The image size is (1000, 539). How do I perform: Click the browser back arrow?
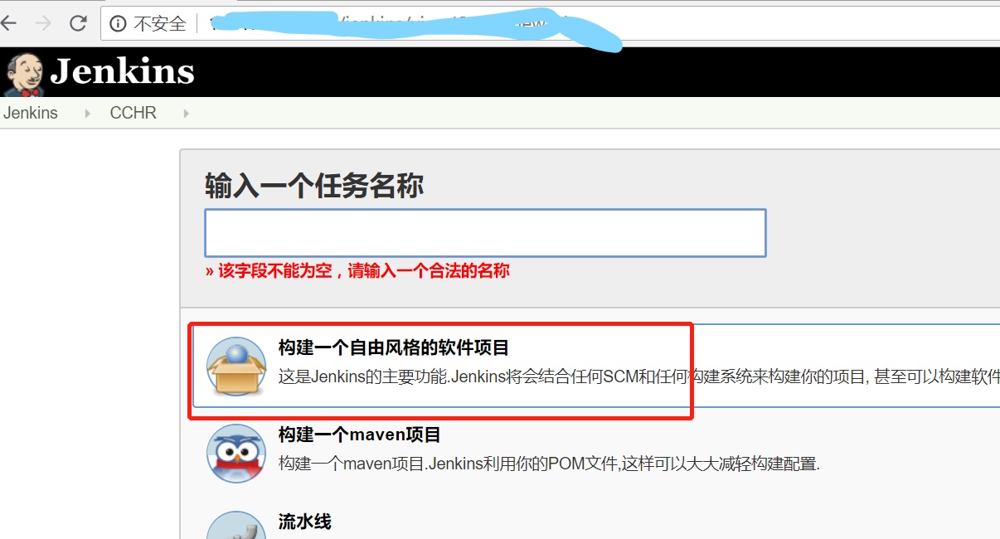tap(7, 23)
